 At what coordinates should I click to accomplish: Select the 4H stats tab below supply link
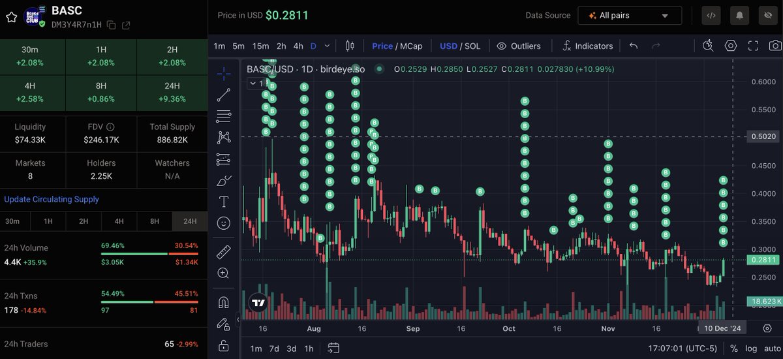click(x=119, y=221)
